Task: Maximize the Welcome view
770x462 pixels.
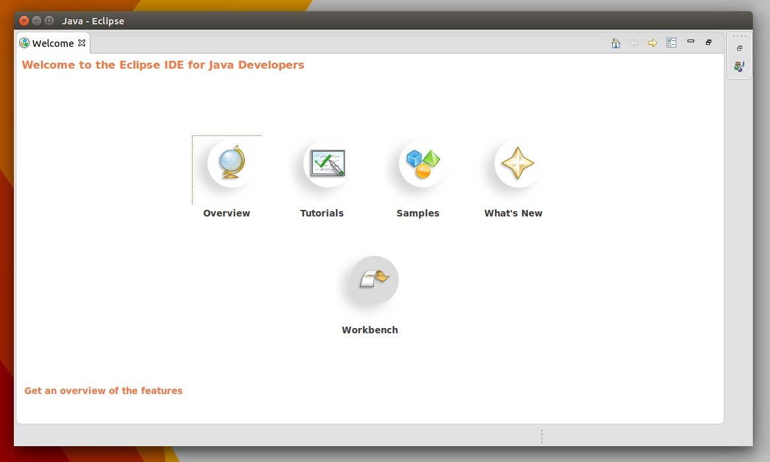Action: click(x=709, y=42)
